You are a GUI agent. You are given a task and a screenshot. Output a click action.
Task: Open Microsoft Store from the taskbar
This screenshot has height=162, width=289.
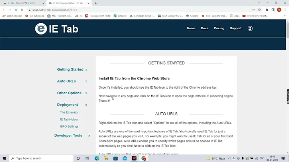[115, 158]
